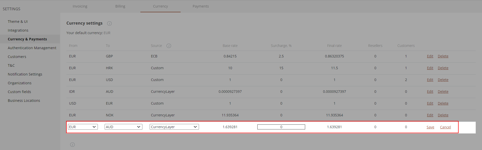The width and height of the screenshot is (482, 150).
Task: Open the From currency dropdown showing EUR
Action: coord(83,127)
